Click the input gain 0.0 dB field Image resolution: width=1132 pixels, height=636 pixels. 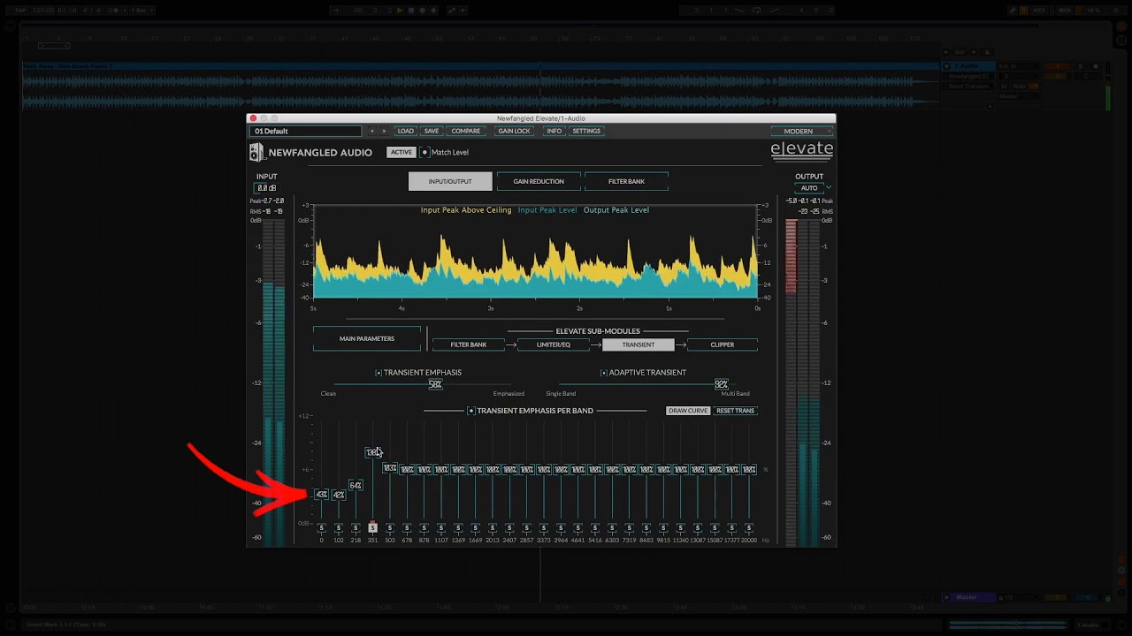266,188
